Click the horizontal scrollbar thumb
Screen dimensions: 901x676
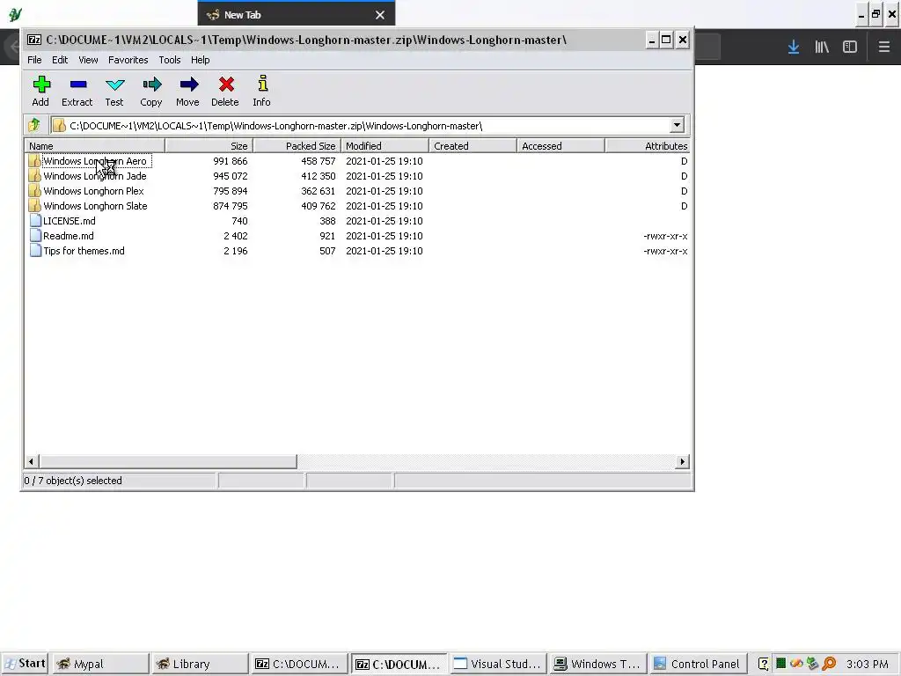[x=168, y=461]
